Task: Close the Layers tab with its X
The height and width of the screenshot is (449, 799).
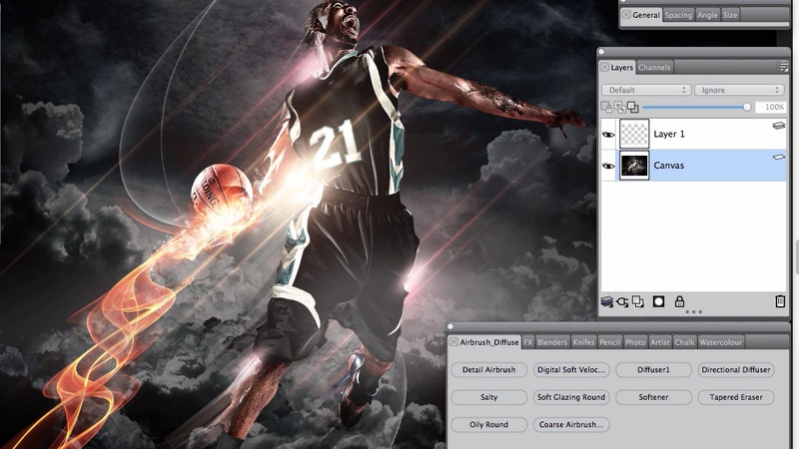Action: point(604,67)
